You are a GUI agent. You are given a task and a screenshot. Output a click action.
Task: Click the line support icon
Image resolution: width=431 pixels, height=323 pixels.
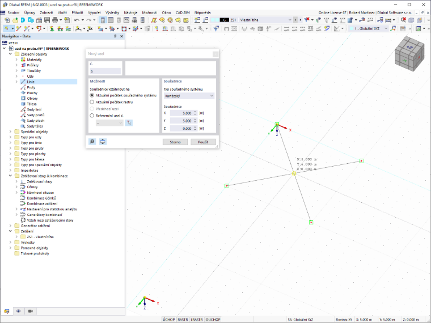[x=60, y=28]
